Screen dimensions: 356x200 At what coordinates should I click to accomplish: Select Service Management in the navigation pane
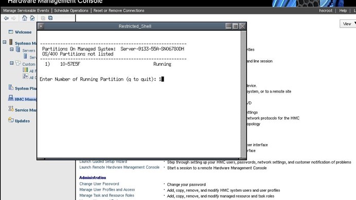[x=26, y=110]
